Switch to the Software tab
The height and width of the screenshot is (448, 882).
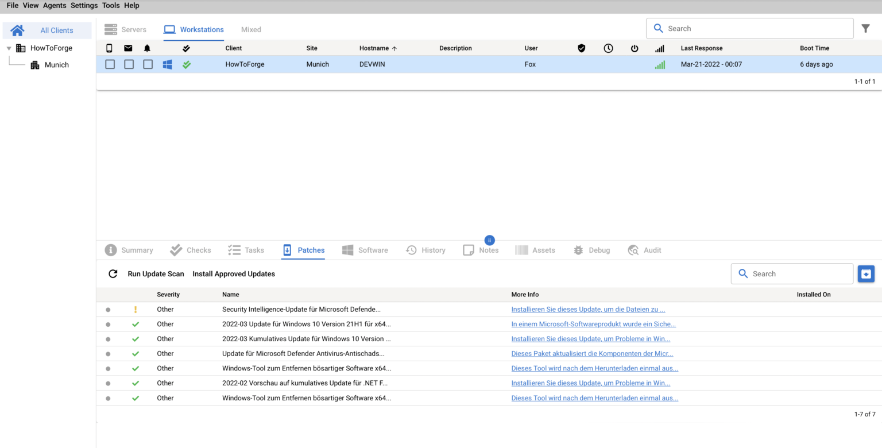click(x=365, y=250)
